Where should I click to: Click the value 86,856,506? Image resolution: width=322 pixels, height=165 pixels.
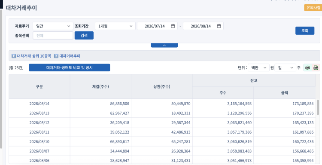(120, 104)
